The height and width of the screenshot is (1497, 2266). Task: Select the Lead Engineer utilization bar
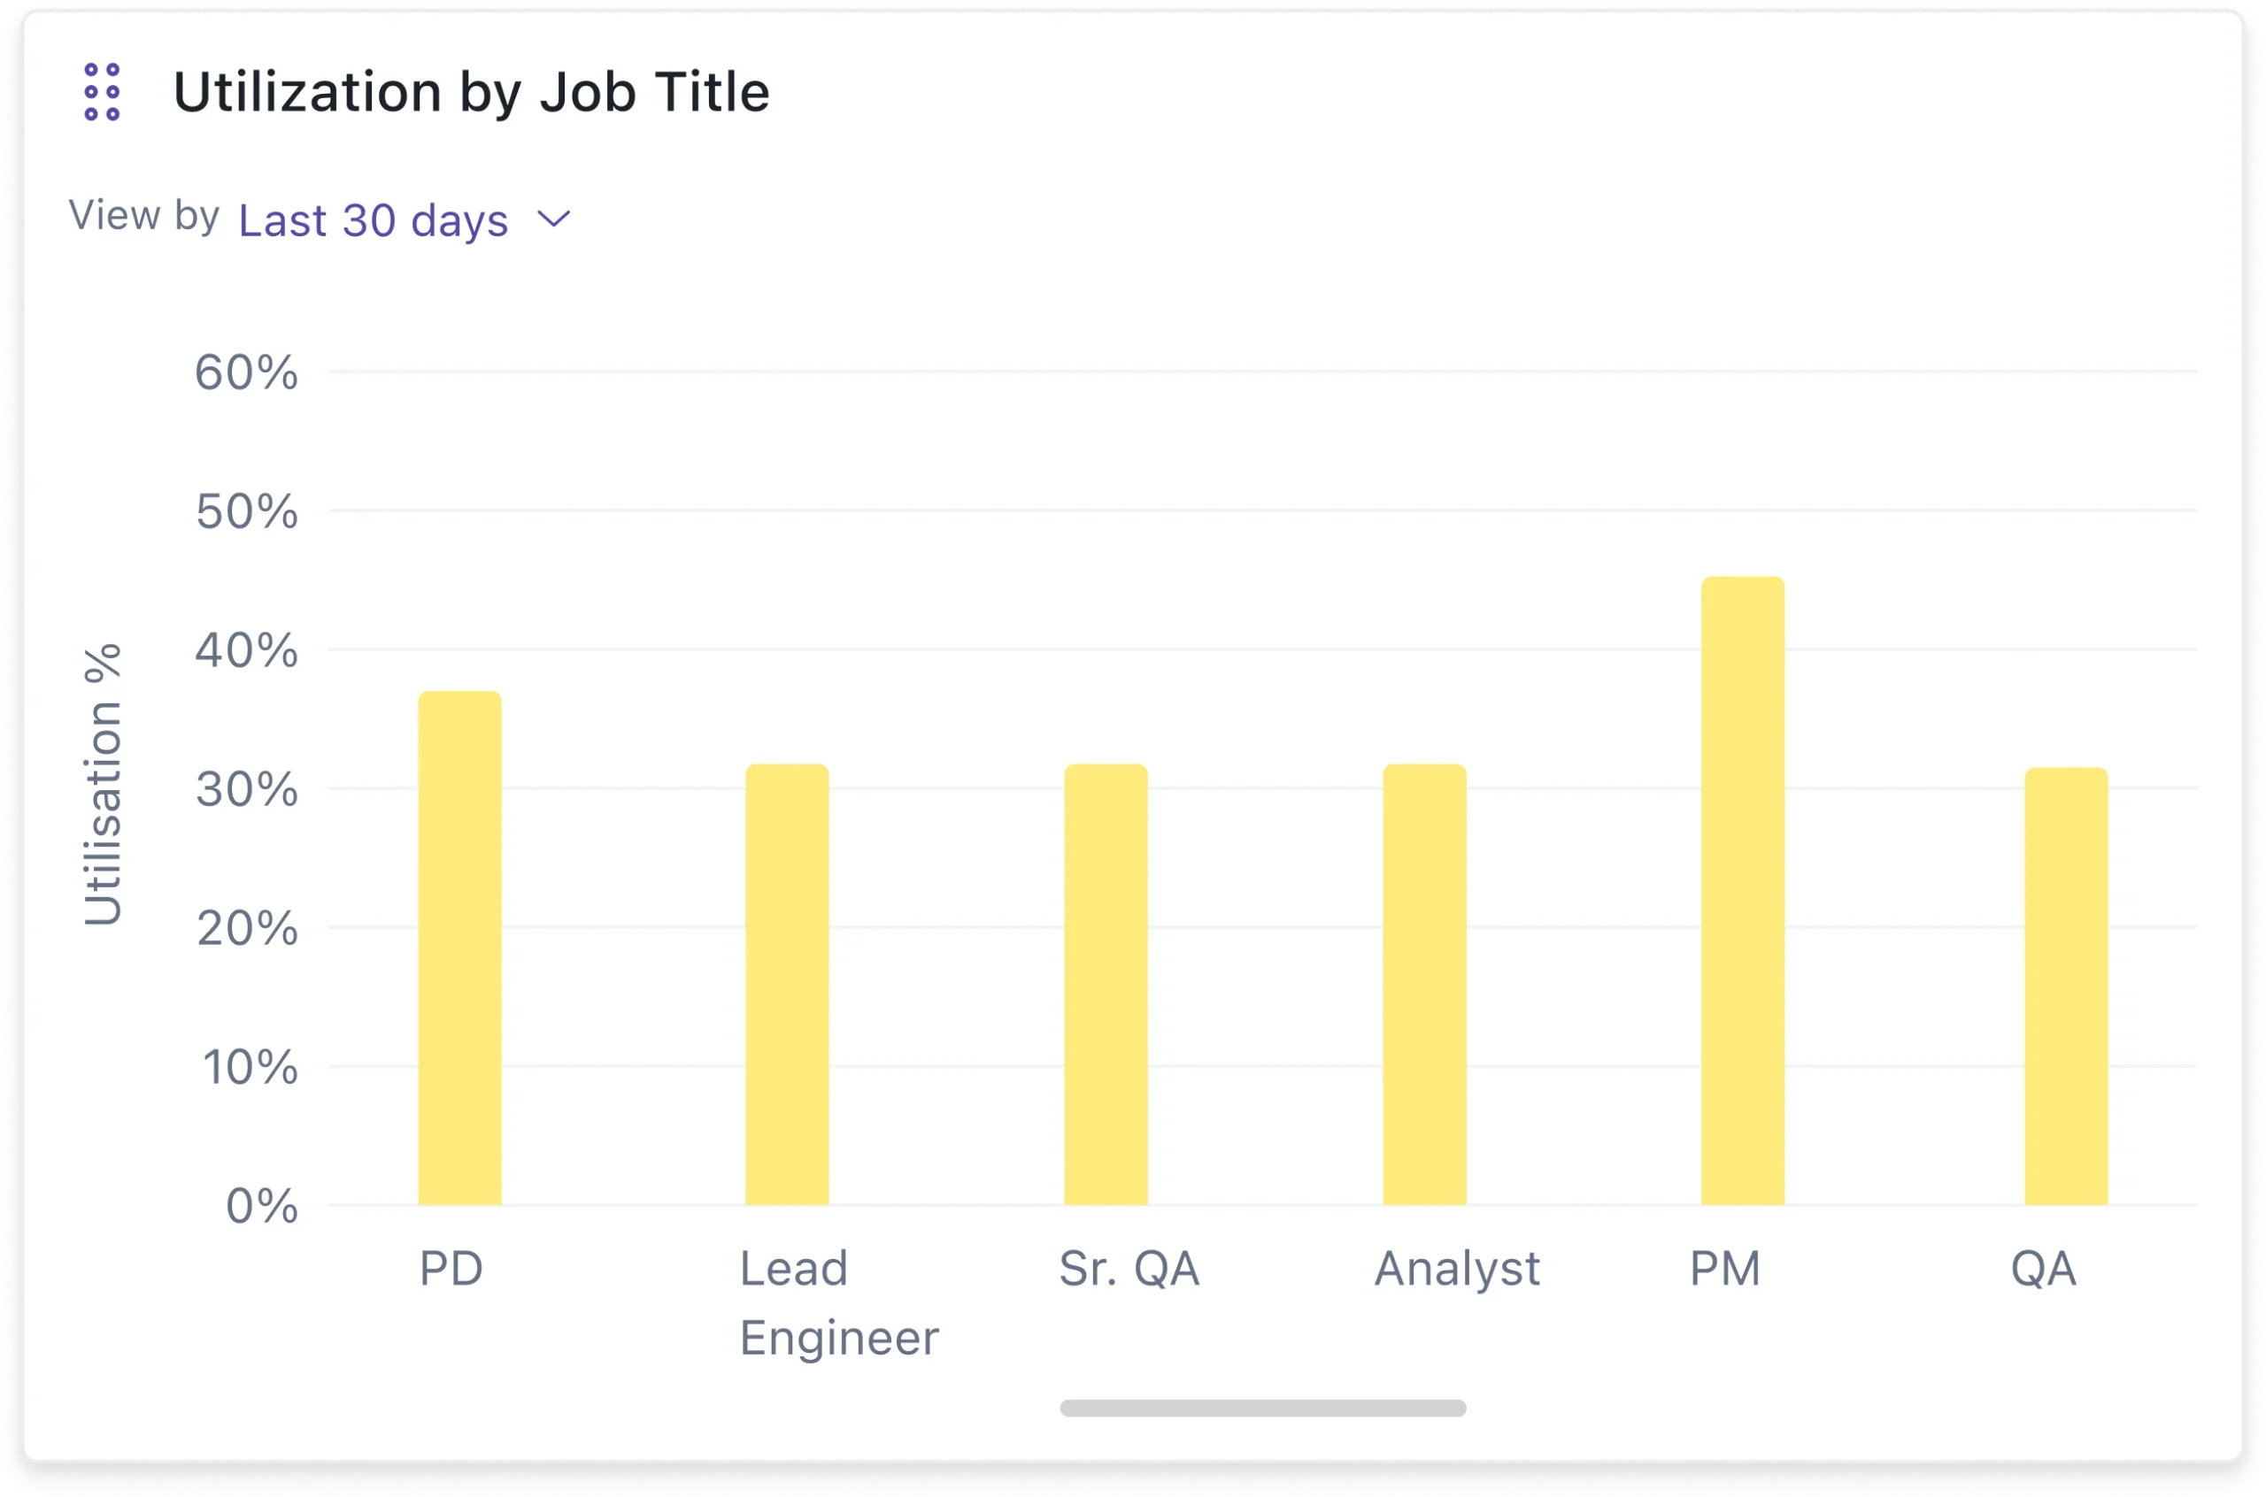coord(787,985)
